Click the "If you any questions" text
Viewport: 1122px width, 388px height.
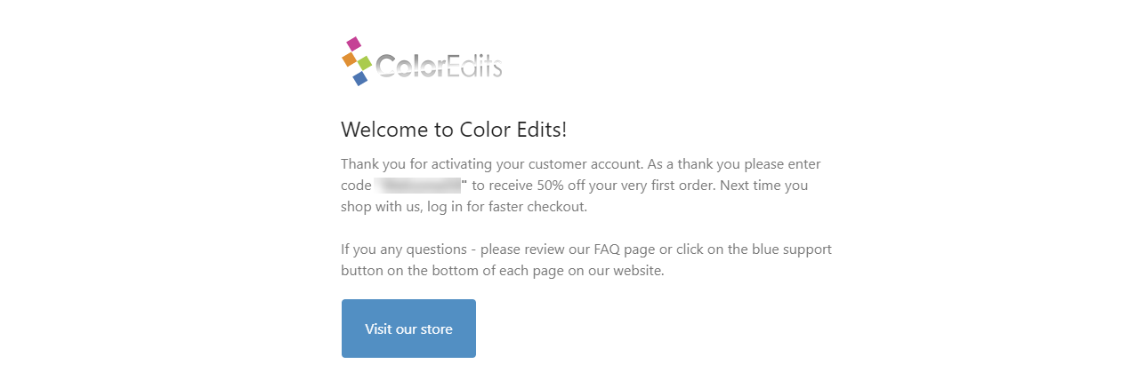point(404,249)
